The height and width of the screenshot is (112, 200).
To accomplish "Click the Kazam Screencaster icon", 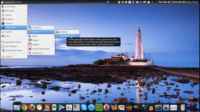I will click(x=30, y=49).
